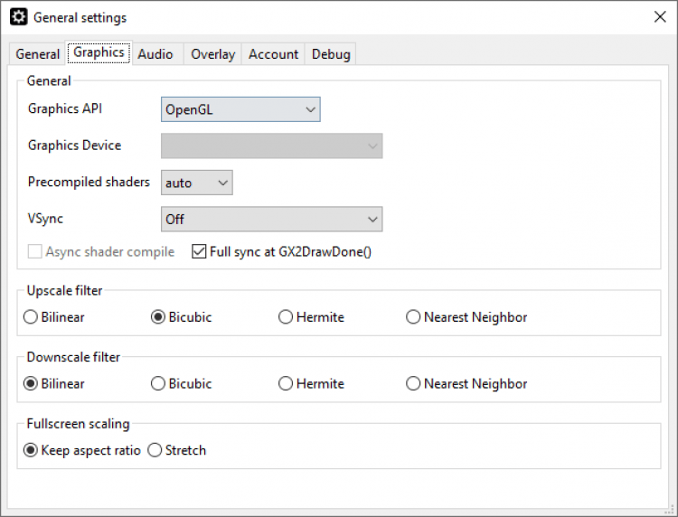
Task: Set fullscreen scaling to Stretch
Action: tap(155, 450)
